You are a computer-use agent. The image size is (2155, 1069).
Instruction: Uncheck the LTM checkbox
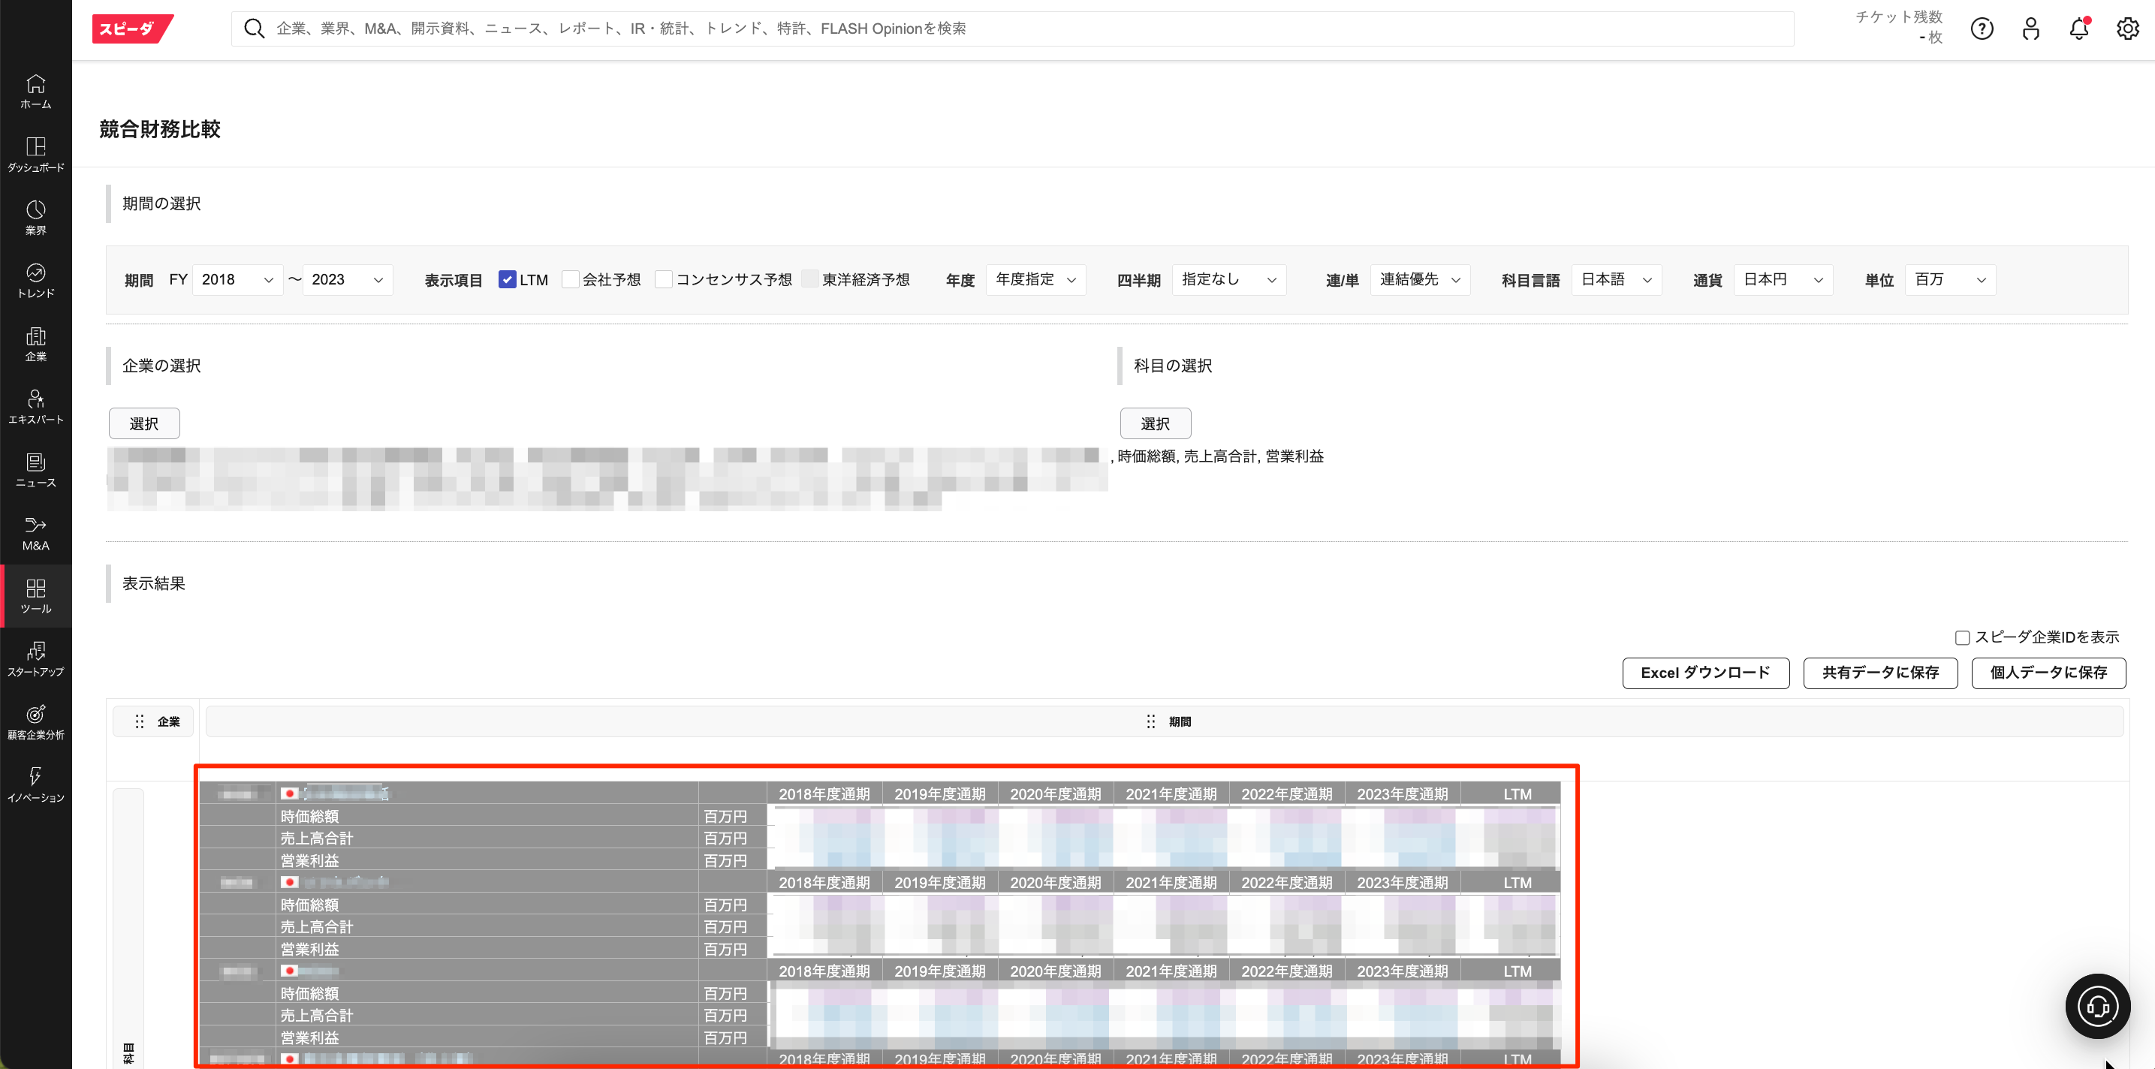click(507, 279)
